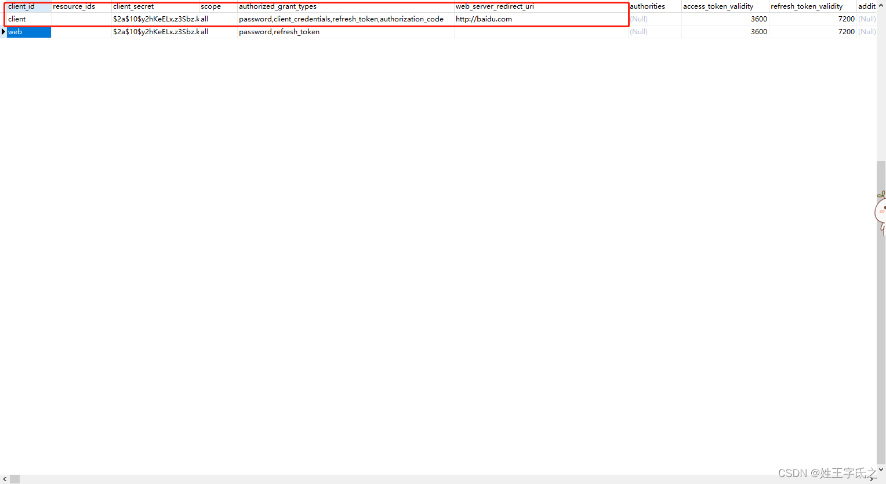The height and width of the screenshot is (484, 886).
Task: Click the 'password,client_credentials,refresh_token,authorization_code' cell
Action: click(x=346, y=19)
